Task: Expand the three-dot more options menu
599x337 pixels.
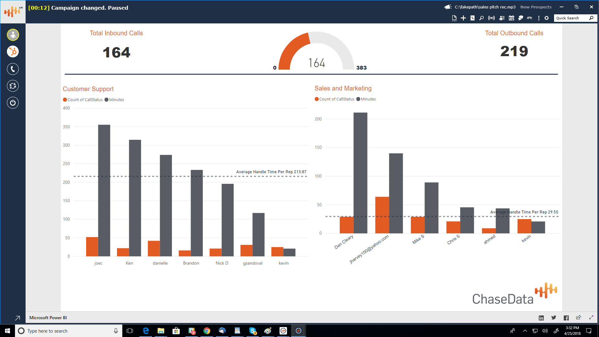Action: (538, 18)
